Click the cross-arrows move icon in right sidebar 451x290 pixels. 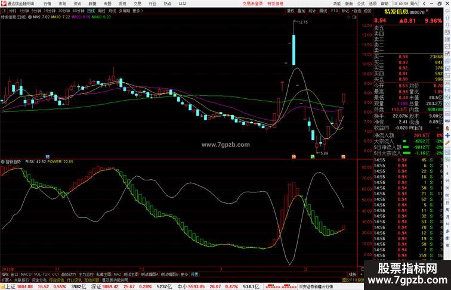(x=447, y=135)
